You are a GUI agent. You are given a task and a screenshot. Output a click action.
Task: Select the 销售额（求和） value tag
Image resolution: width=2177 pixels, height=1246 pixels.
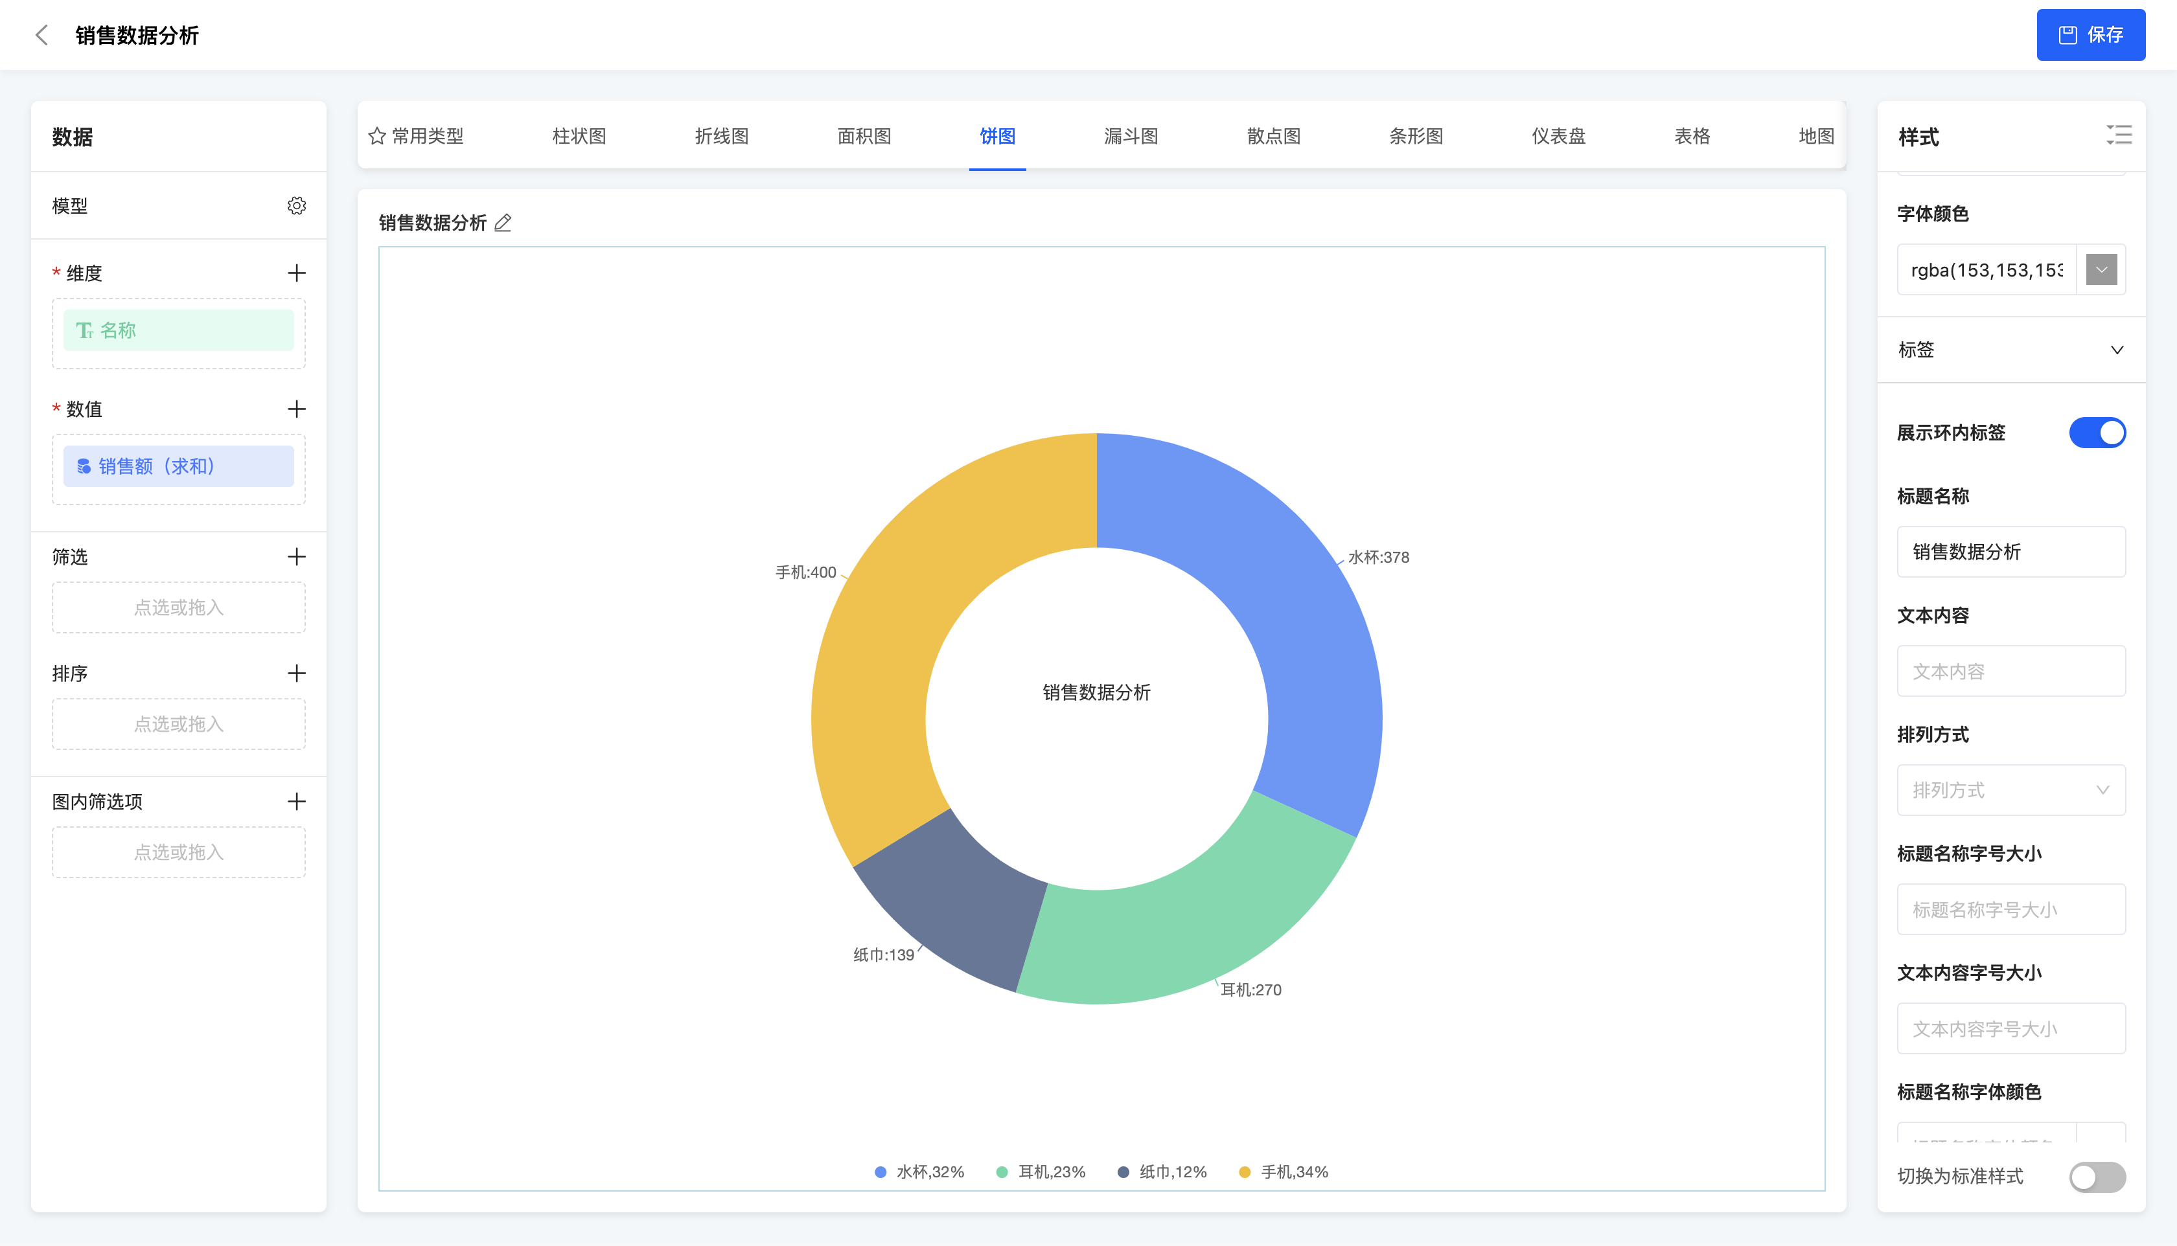pyautogui.click(x=178, y=466)
